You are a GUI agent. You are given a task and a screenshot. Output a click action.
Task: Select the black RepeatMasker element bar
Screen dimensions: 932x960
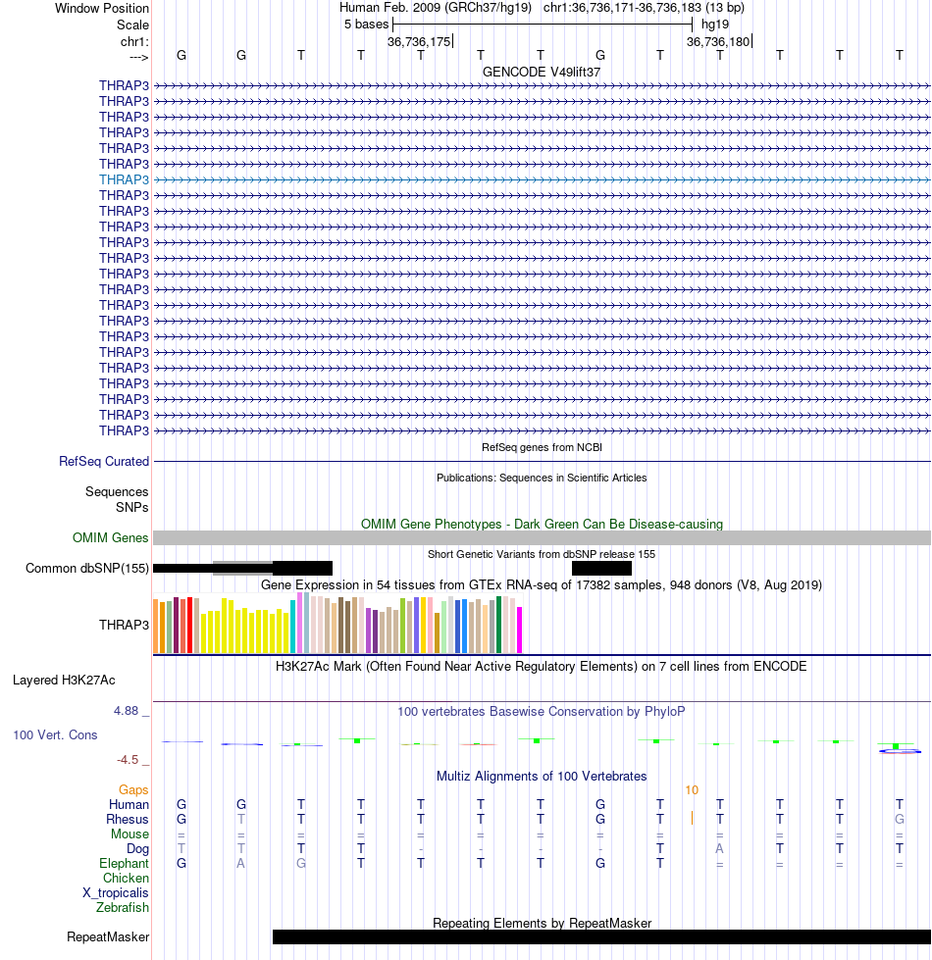point(601,937)
